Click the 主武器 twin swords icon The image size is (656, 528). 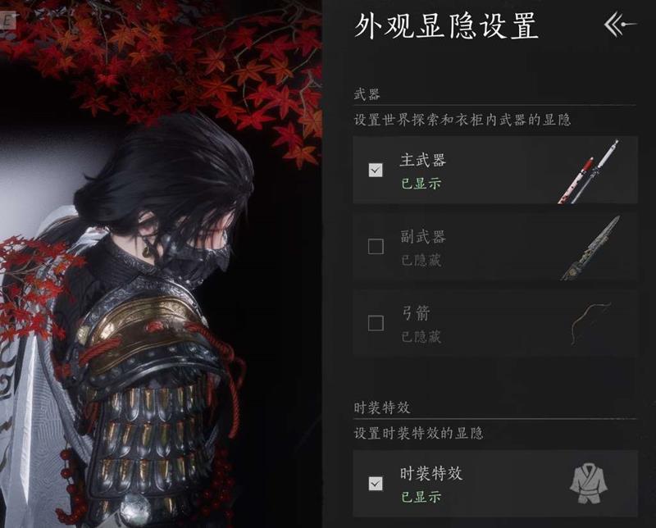[589, 171]
